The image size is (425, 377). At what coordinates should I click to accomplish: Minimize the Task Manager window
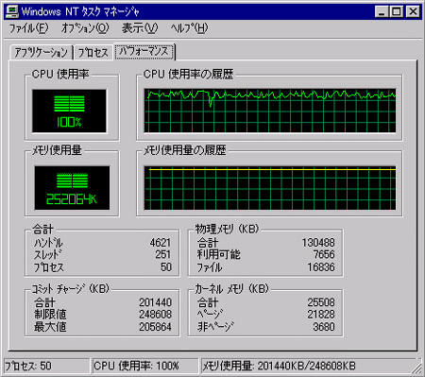point(382,11)
